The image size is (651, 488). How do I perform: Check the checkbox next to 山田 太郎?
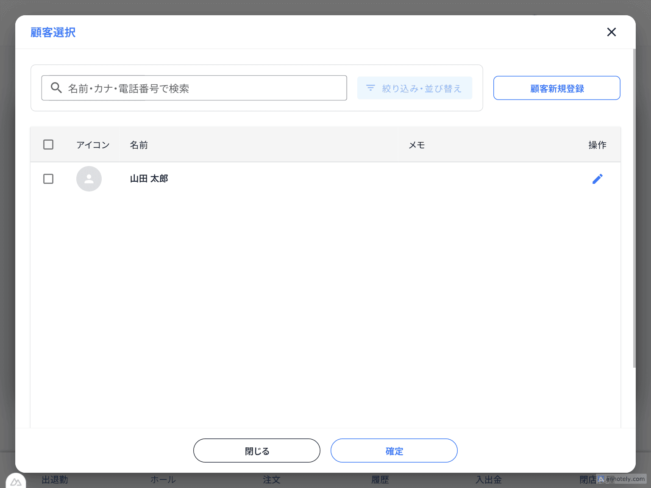click(x=48, y=179)
